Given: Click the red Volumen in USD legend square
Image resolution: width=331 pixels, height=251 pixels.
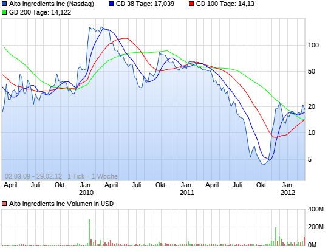Looking at the screenshot, I should (4, 204).
